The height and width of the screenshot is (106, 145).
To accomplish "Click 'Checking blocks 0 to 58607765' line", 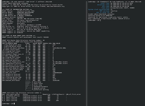I will coord(100,16).
